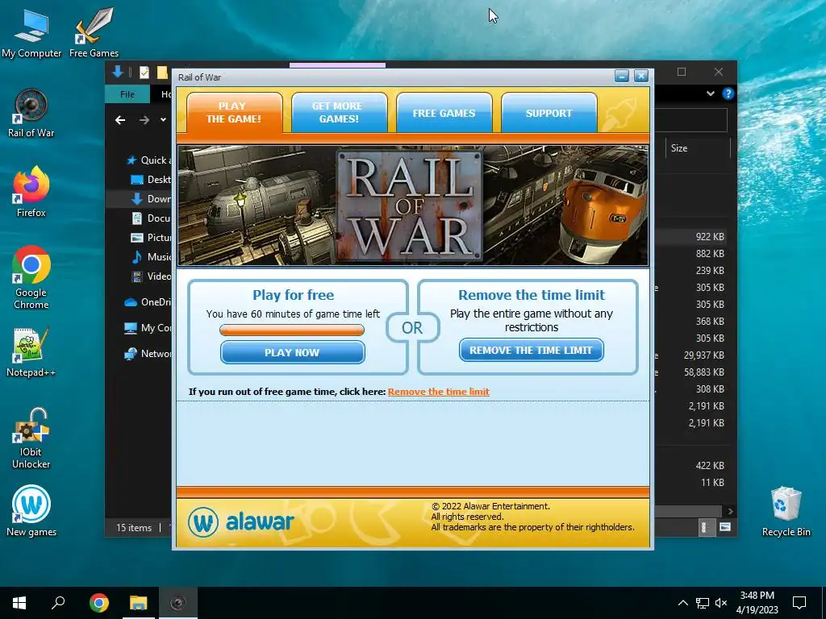Click the Explorer horizontal scrollbar right arrow
The width and height of the screenshot is (826, 619).
click(730, 511)
